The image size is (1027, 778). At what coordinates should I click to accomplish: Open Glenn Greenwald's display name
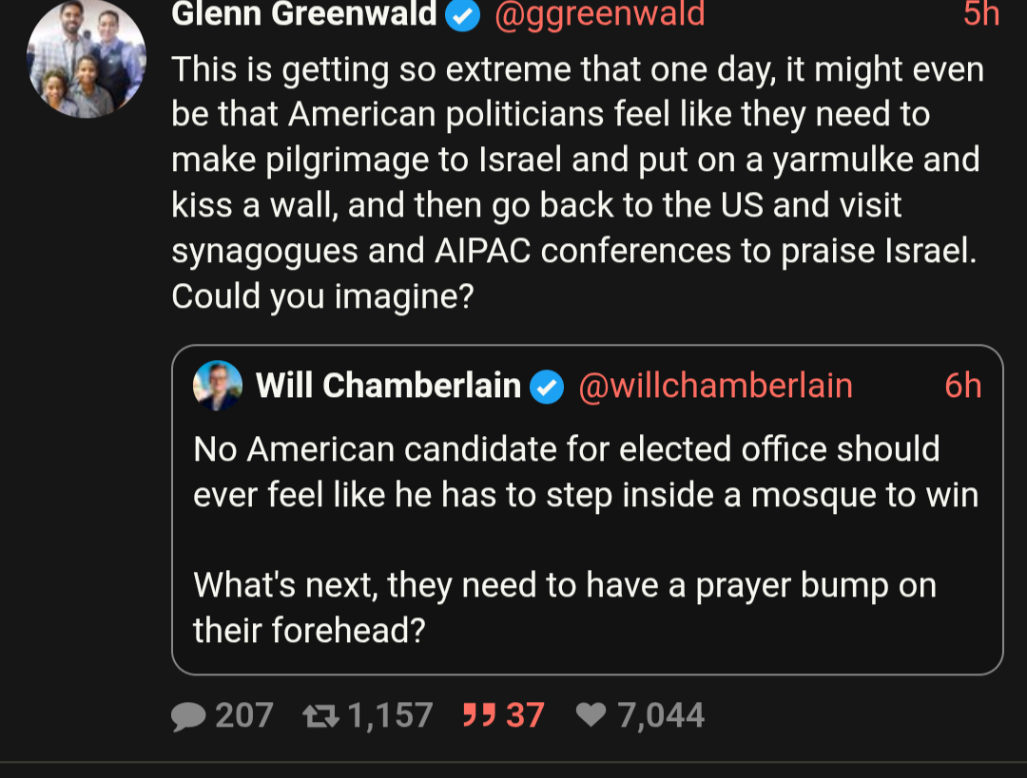304,14
